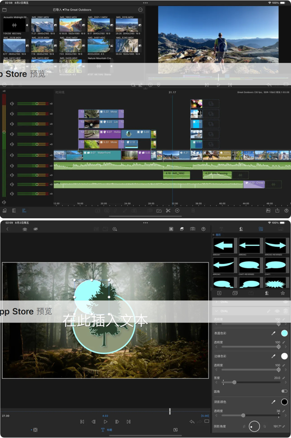Click the shadow 透明度 slider handle at 36
This screenshot has width=291, height=438.
point(243,415)
